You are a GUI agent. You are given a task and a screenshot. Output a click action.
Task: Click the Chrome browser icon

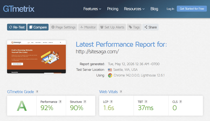coord(110,75)
